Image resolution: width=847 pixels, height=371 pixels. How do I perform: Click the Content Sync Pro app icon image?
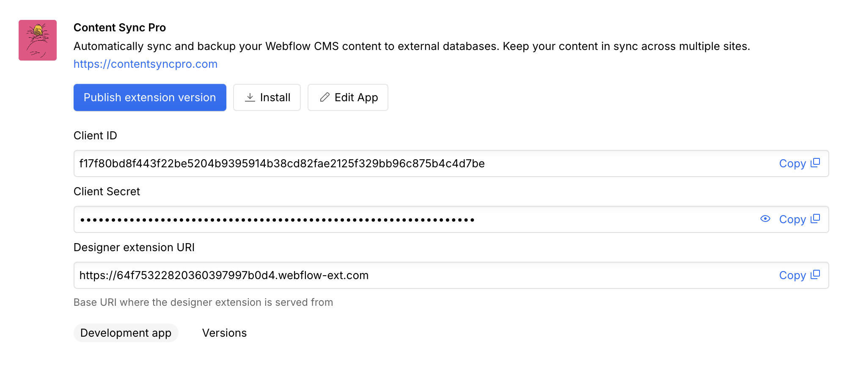pos(38,40)
